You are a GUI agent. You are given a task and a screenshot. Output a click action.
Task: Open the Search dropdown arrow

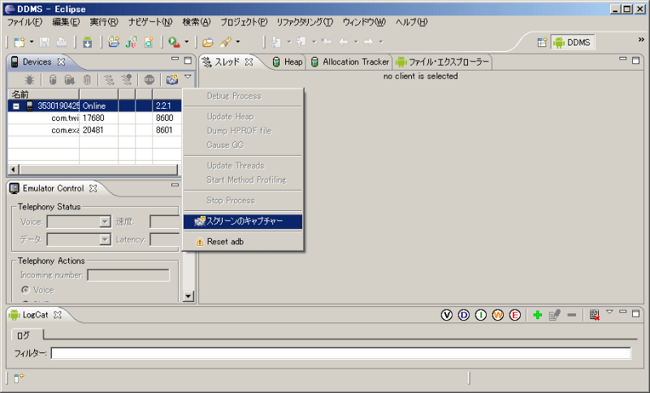coord(237,42)
